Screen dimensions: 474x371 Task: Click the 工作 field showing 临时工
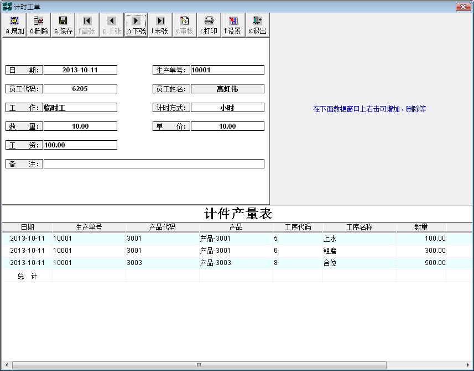point(80,108)
